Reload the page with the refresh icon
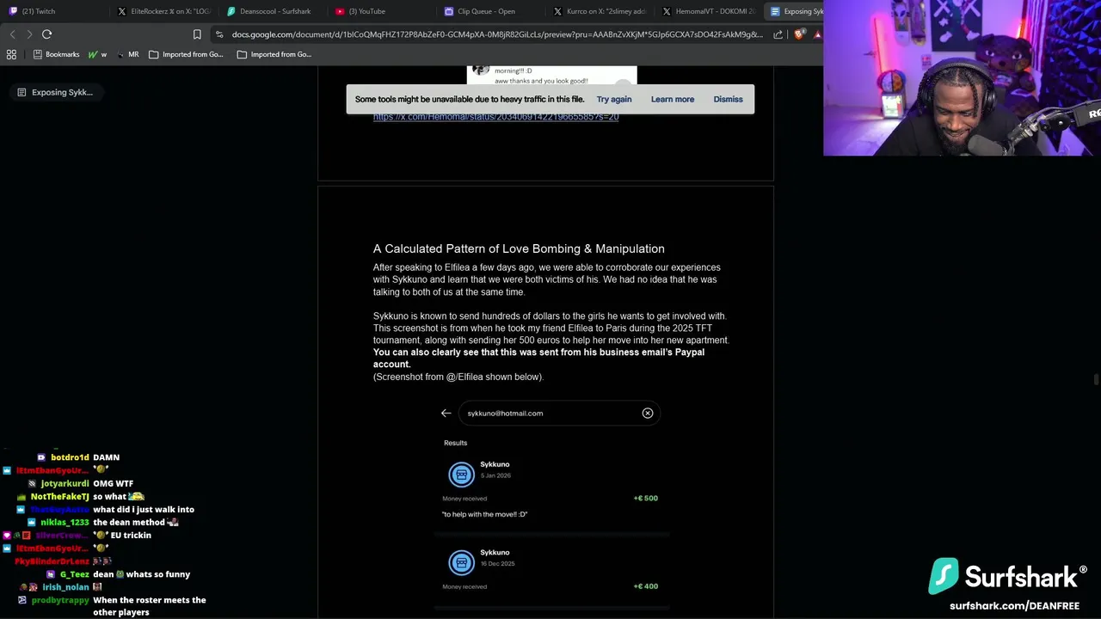 click(46, 34)
